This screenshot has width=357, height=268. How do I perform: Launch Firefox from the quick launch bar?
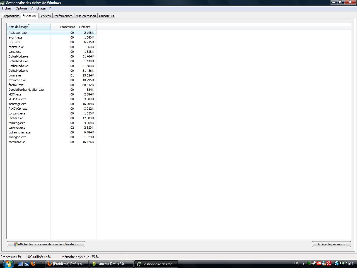33,264
